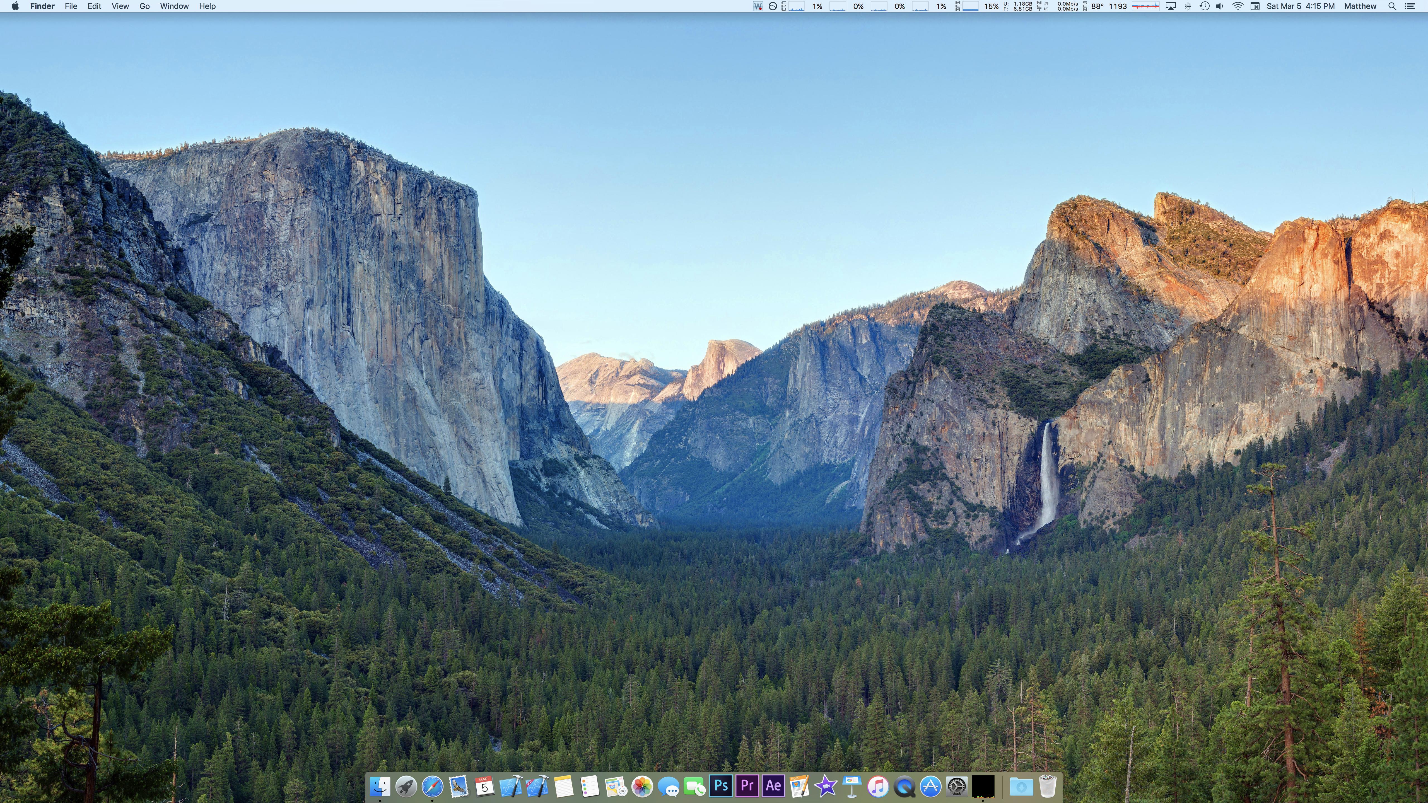Launch Safari compass icon

click(432, 786)
